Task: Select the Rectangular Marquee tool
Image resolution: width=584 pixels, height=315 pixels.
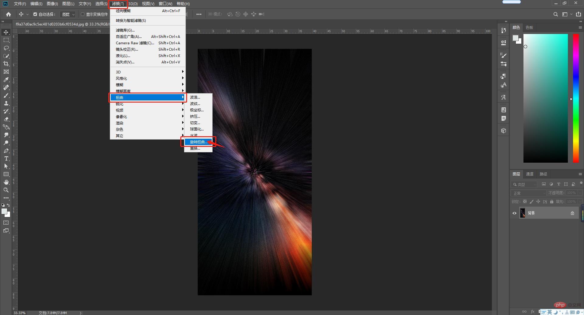Action: point(6,40)
